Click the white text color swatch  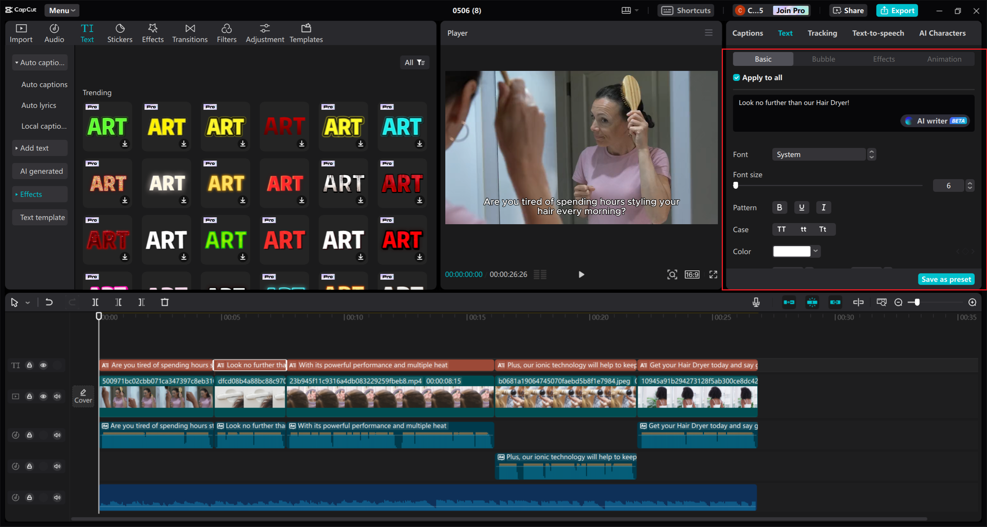[x=792, y=251]
